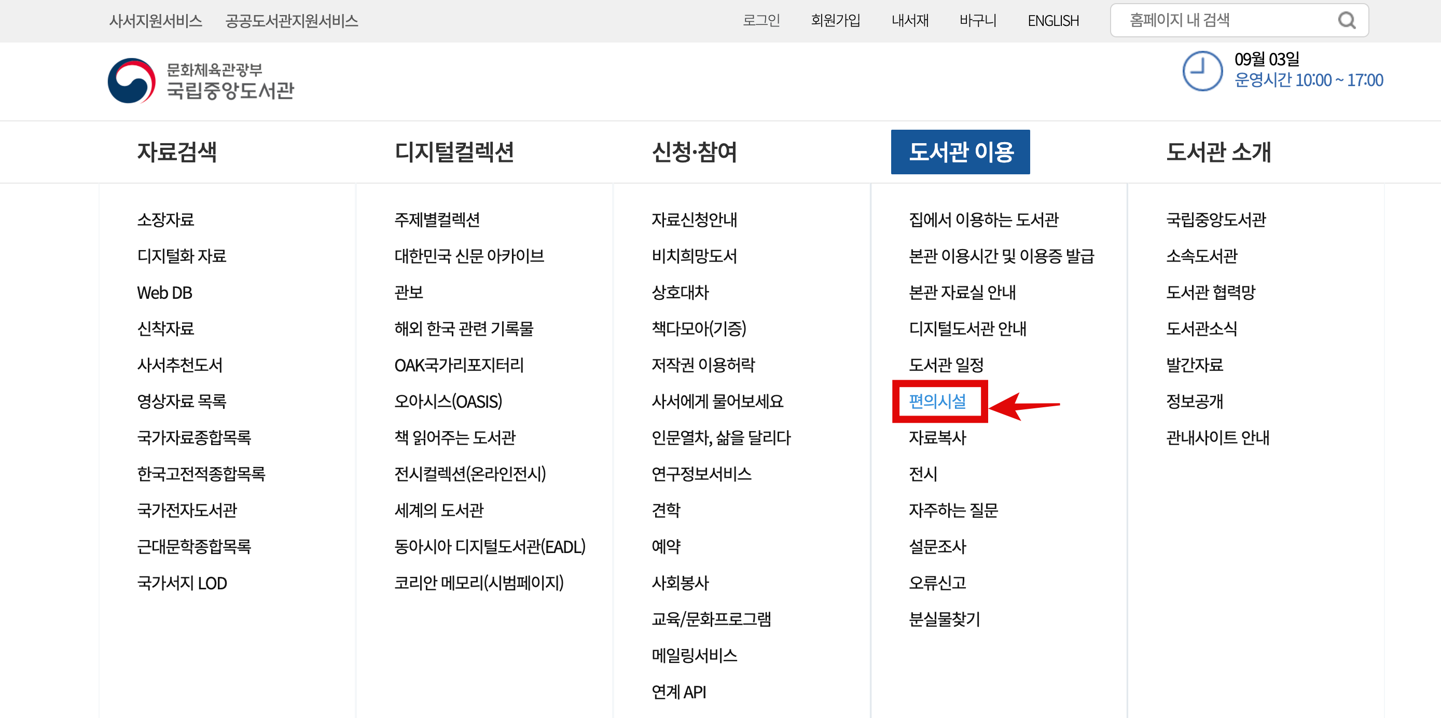Click the search magnifier icon
1441x718 pixels.
[1346, 21]
